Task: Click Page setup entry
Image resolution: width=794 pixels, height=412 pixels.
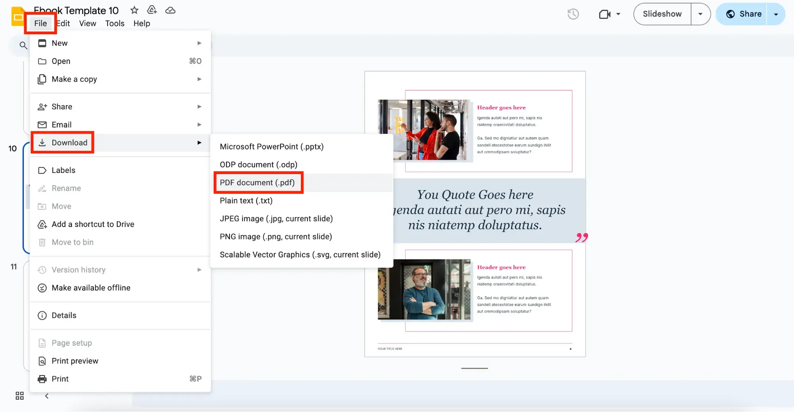Action: point(120,343)
